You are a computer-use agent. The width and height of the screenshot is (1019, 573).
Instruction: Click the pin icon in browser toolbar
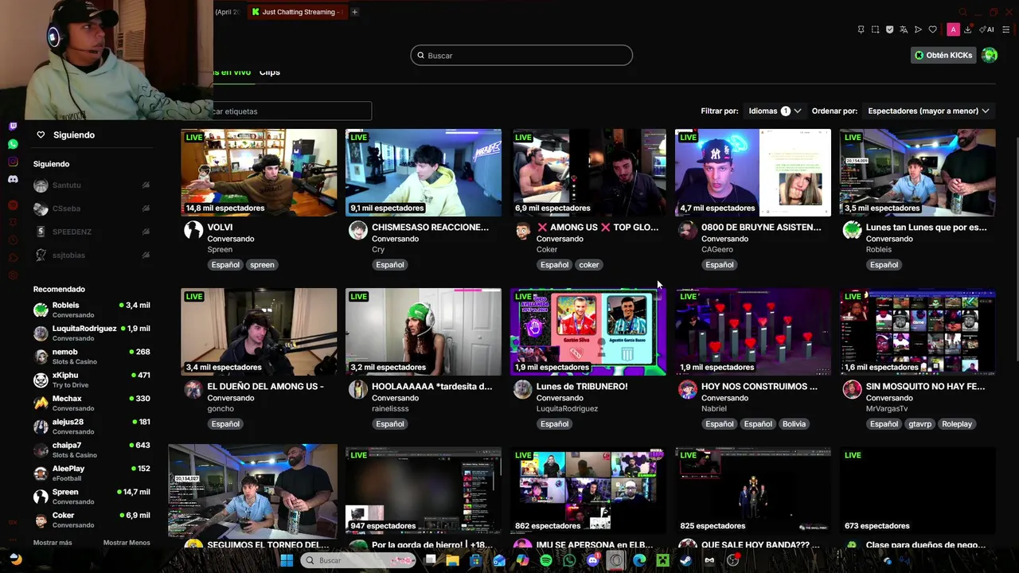point(861,29)
